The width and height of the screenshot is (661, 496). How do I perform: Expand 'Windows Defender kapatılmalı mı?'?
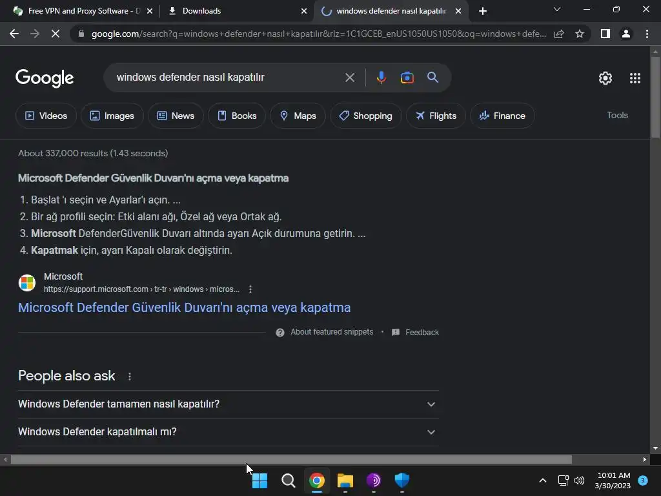pyautogui.click(x=229, y=432)
